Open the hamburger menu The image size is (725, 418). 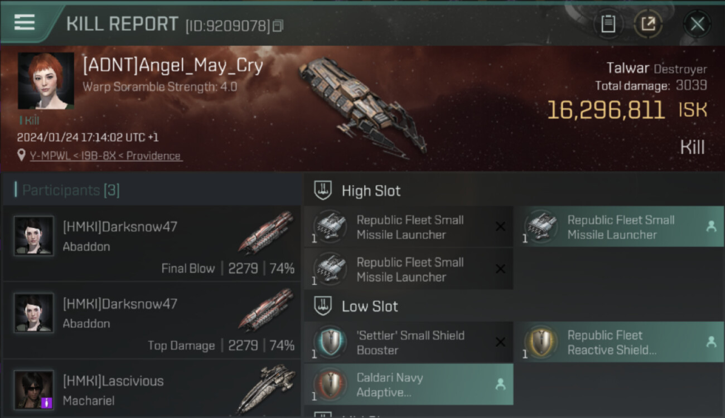25,23
